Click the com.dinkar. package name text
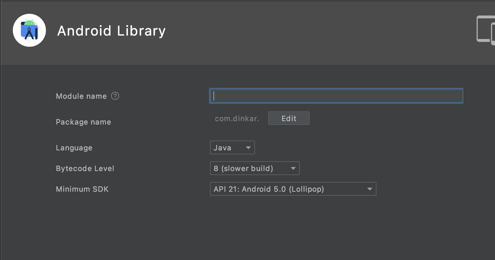Viewport: 495px width, 260px height. tap(237, 119)
